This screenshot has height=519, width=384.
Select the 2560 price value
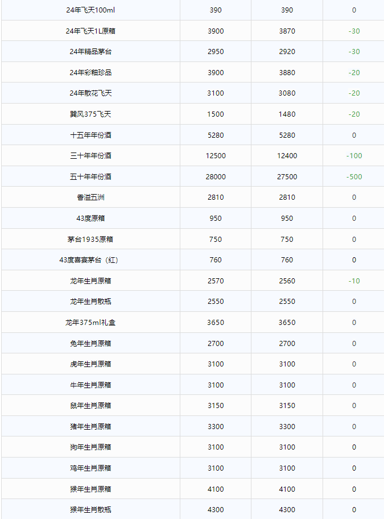point(287,281)
